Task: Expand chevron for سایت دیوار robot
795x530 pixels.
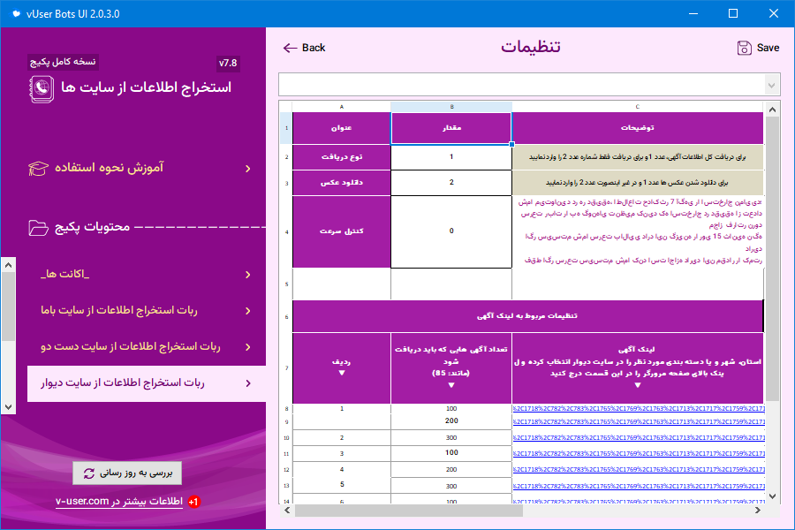Action: tap(248, 382)
